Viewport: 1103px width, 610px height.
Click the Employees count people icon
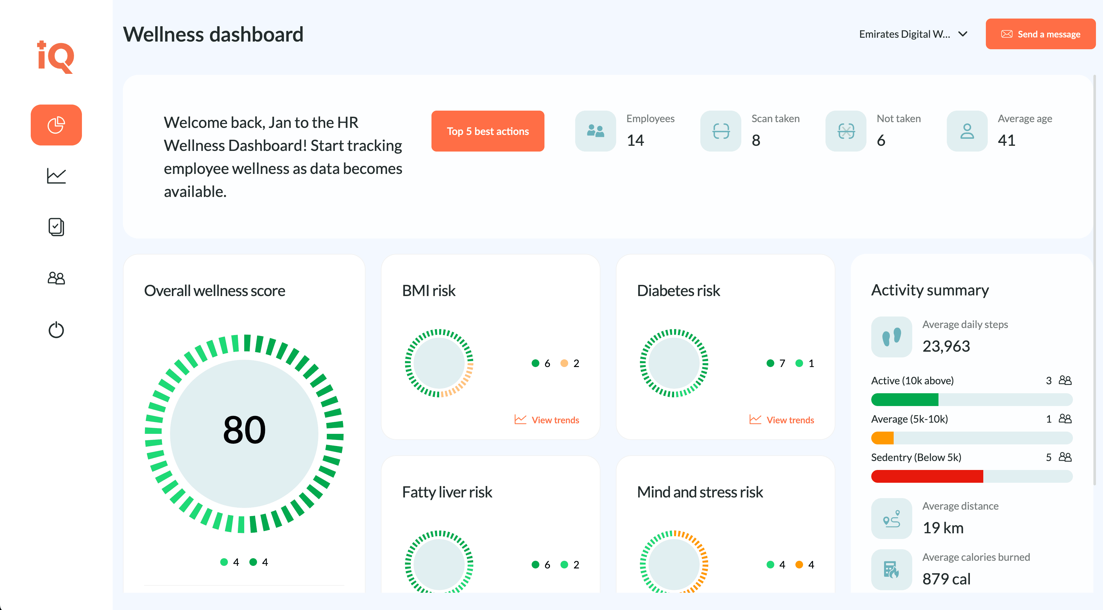595,131
